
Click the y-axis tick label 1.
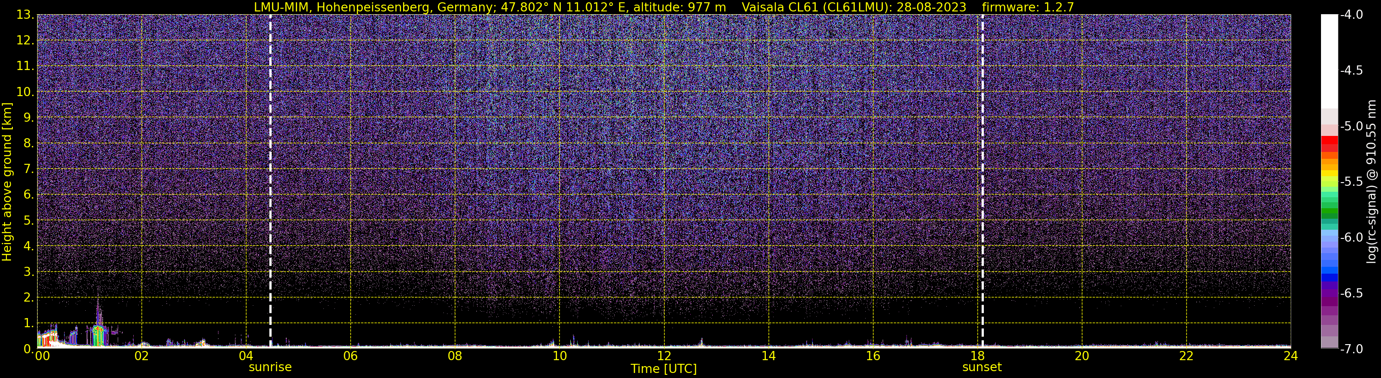[x=28, y=323]
